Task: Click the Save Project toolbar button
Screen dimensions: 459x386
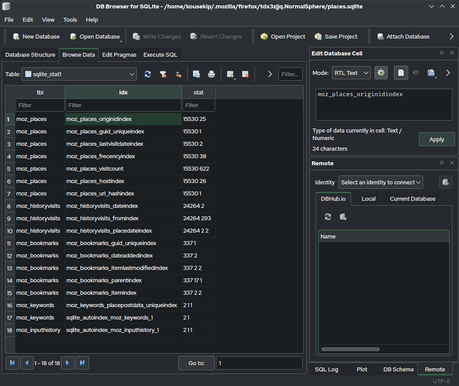Action: (x=336, y=37)
